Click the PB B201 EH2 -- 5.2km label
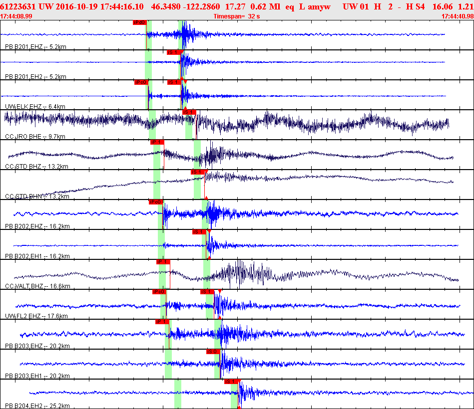The image size is (474, 409). 35,77
